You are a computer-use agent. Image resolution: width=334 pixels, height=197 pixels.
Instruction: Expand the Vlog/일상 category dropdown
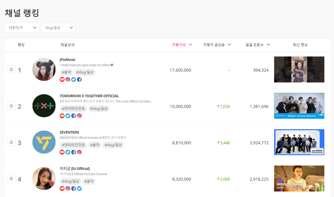(x=58, y=28)
